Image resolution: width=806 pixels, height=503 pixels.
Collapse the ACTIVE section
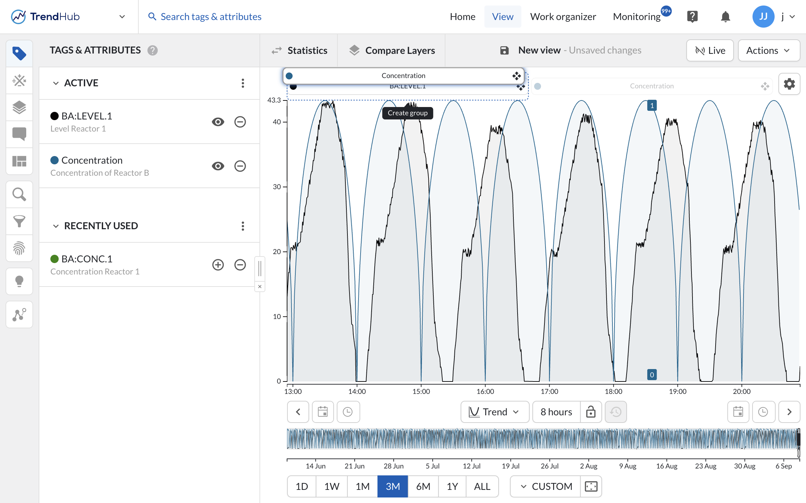tap(56, 83)
